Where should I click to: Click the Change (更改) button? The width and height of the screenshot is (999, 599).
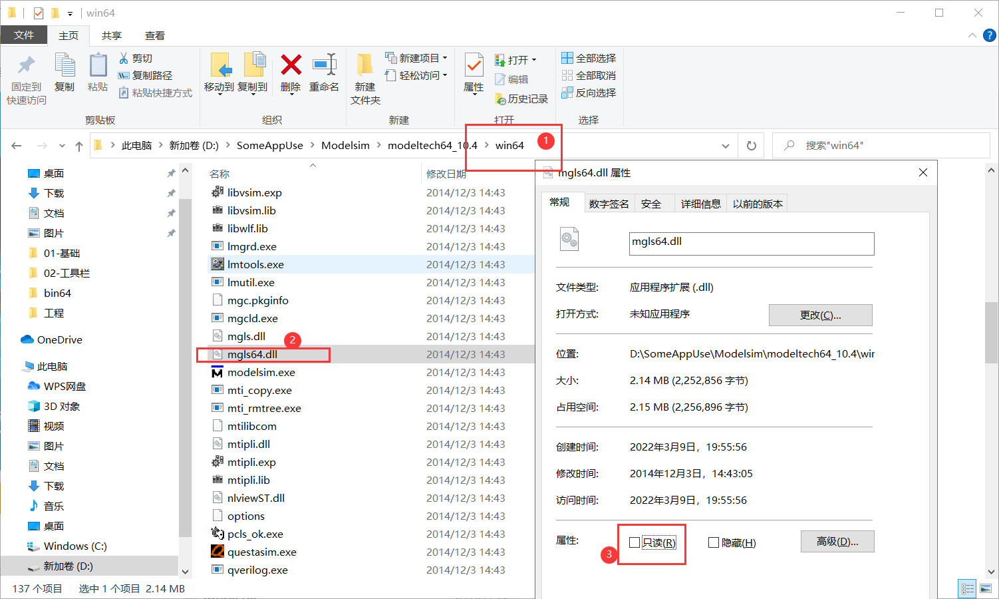coord(821,315)
